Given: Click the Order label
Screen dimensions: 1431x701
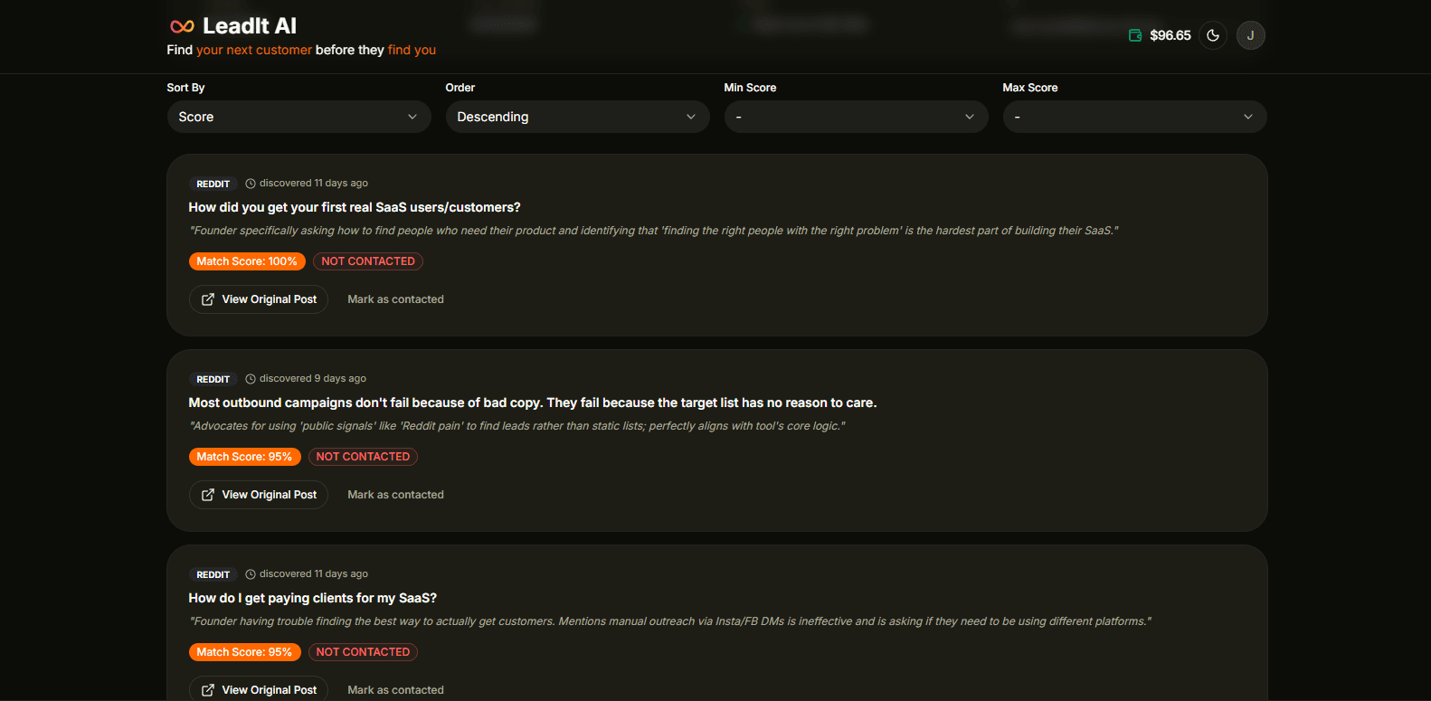Looking at the screenshot, I should (460, 88).
